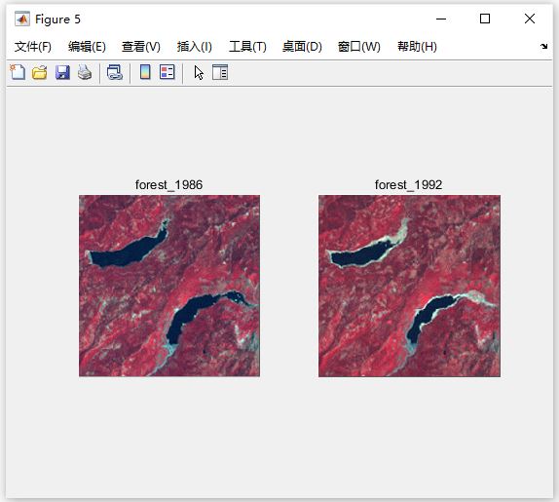Open the 桌面(D) menu
559x502 pixels.
[x=302, y=47]
